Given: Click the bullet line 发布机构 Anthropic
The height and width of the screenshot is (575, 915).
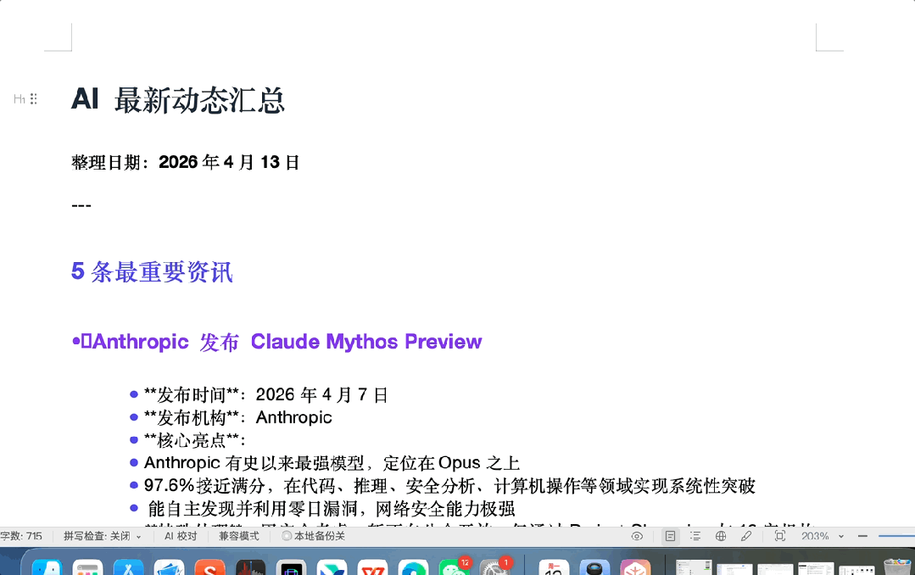Looking at the screenshot, I should pyautogui.click(x=238, y=418).
